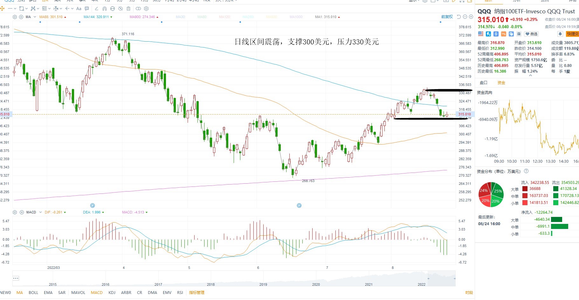Select the arrow marker tool
This screenshot has width=579, height=300.
[67, 9]
